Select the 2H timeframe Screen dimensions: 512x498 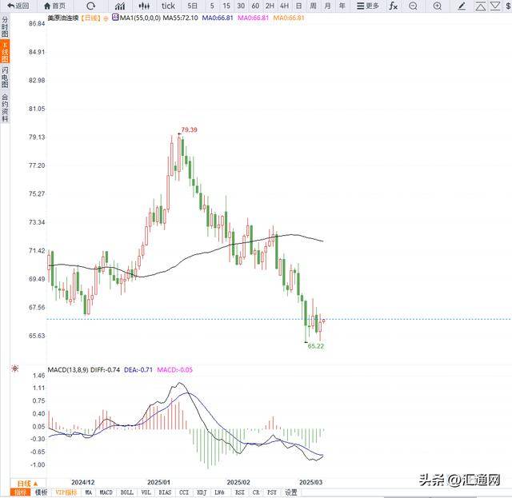[270, 6]
